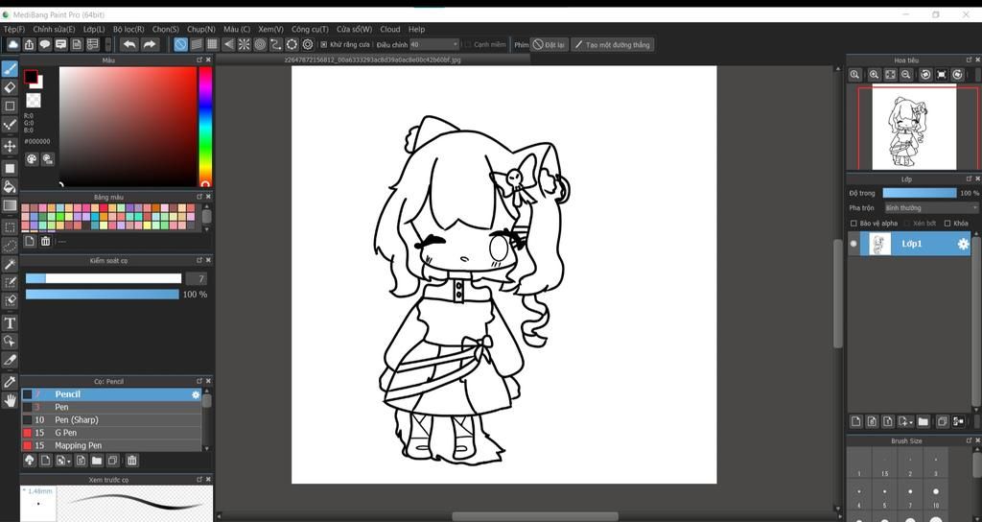
Task: Open Chỉnh sửa(E) menu
Action: (54, 30)
